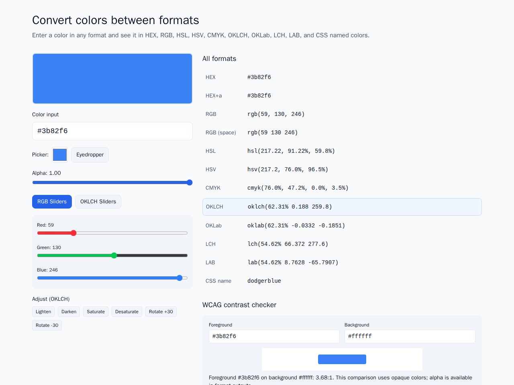Click the Green slider track
Viewport: 514px width, 385px height.
(112, 255)
